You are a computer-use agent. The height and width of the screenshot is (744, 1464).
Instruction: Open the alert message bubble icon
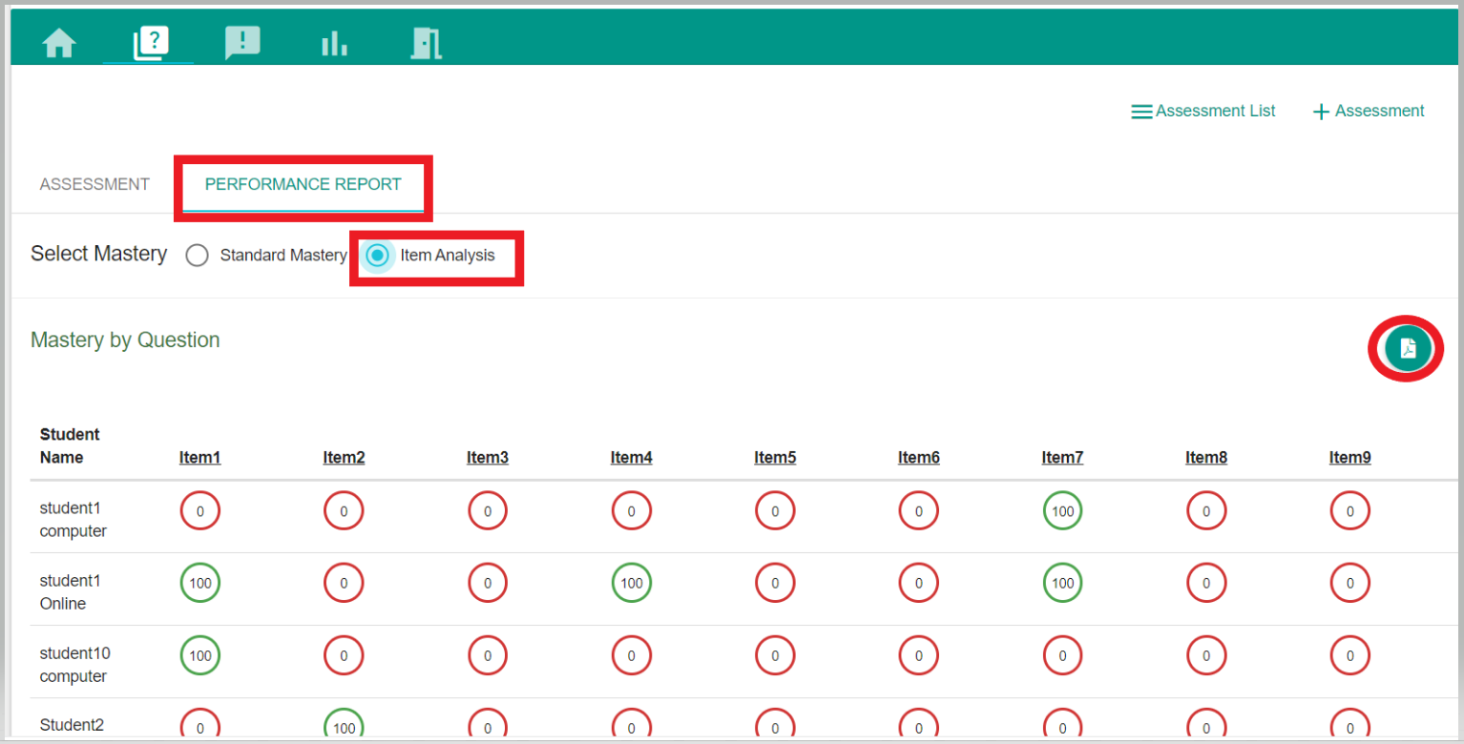(x=242, y=43)
